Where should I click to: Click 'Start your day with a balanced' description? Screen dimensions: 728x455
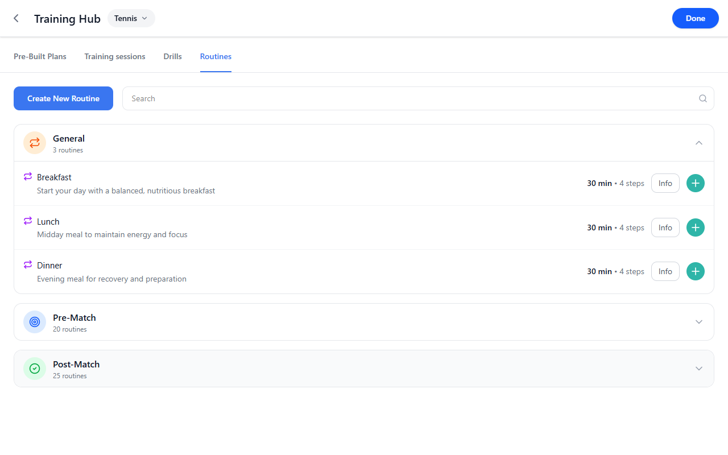(x=126, y=191)
